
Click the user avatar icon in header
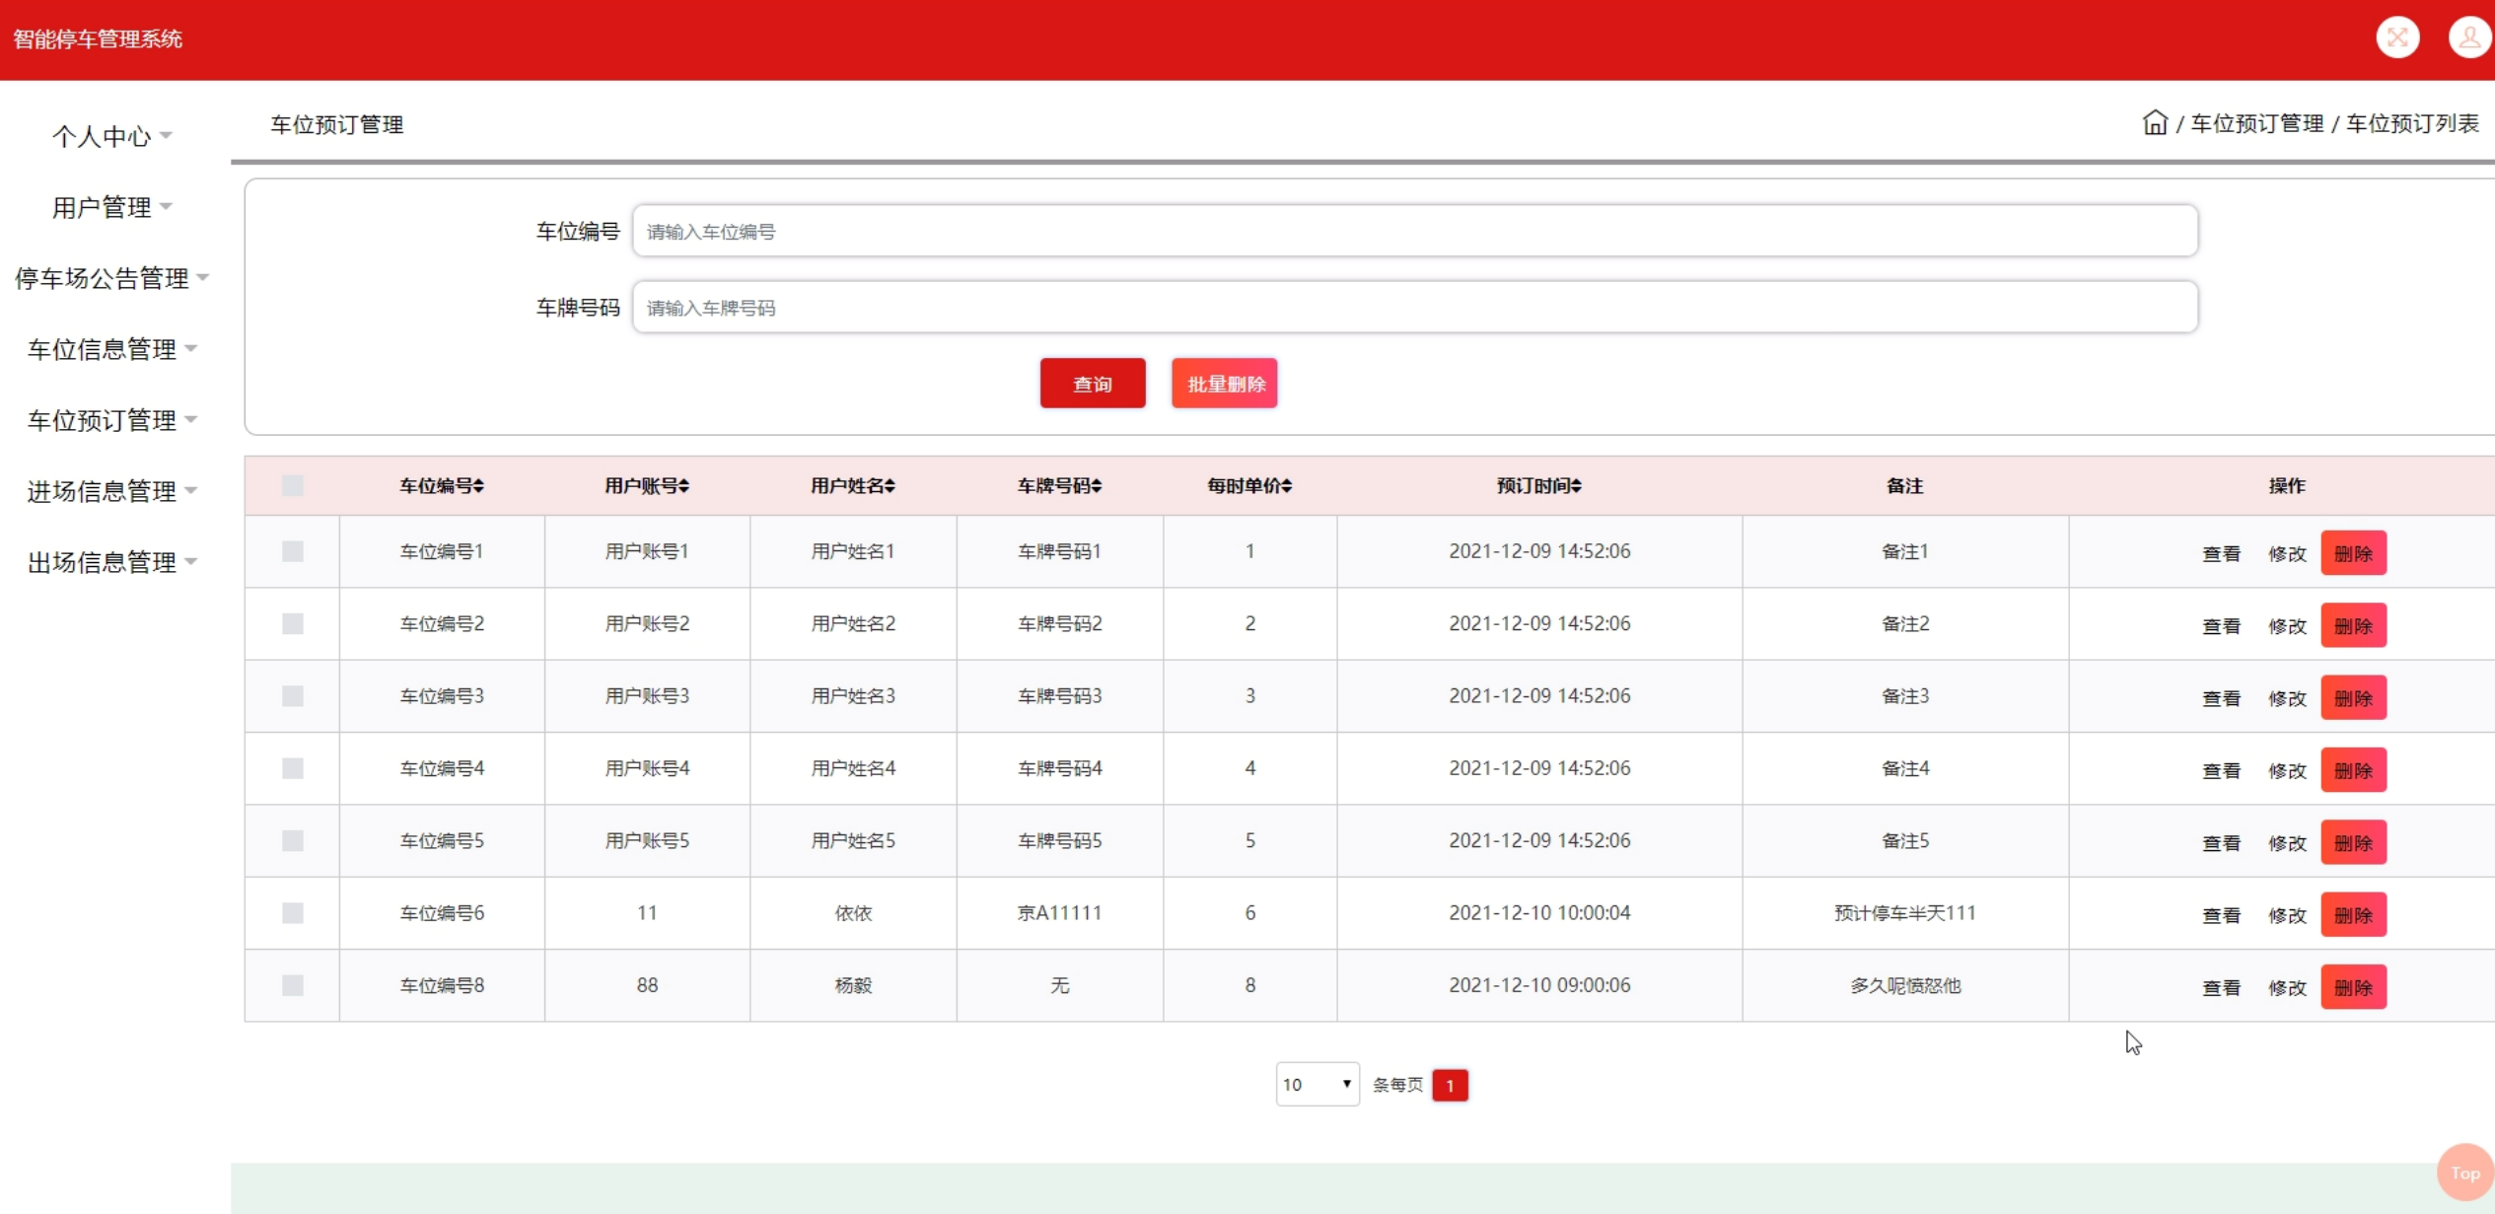(2468, 38)
